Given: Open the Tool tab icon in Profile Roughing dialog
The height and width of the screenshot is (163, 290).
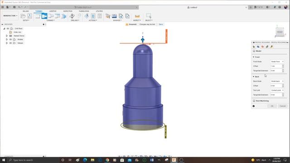Looking at the screenshot, I should click(x=254, y=47).
